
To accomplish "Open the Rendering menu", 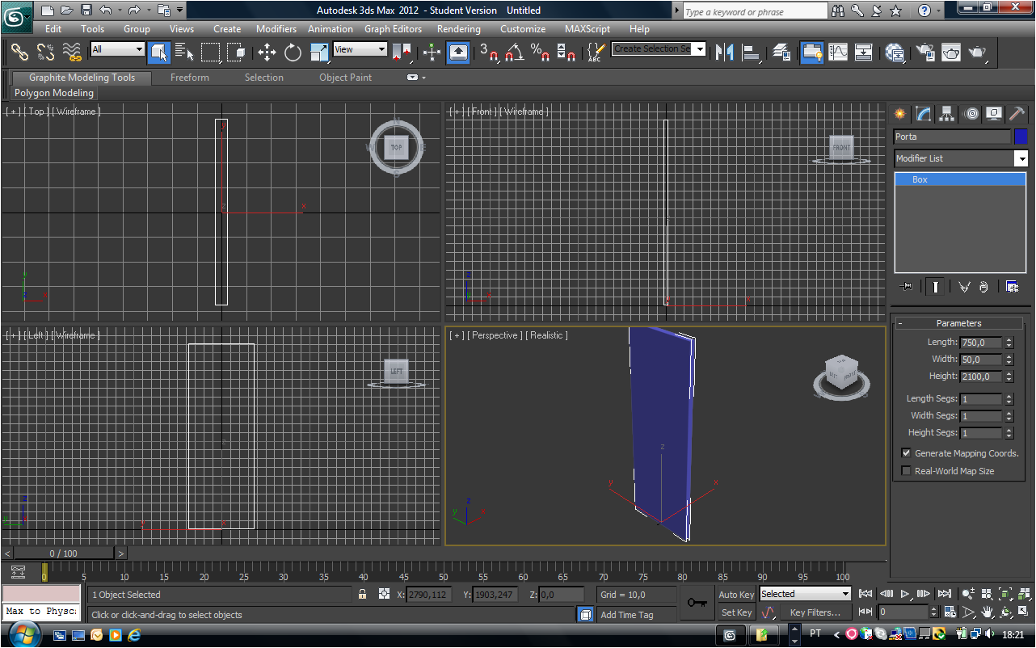I will (458, 29).
